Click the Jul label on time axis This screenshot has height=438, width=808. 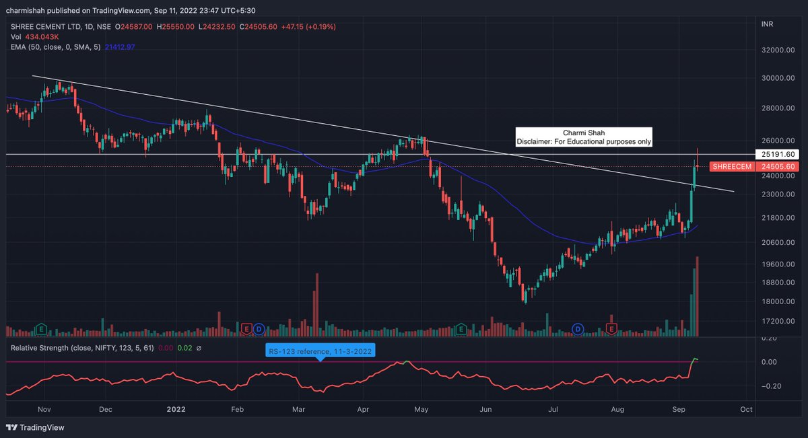553,409
